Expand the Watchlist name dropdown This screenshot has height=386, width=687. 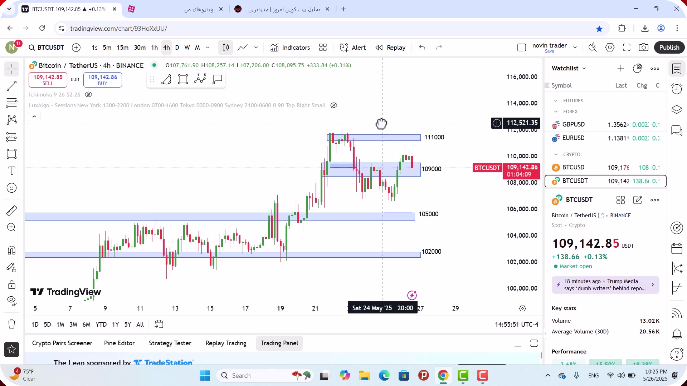pos(569,68)
